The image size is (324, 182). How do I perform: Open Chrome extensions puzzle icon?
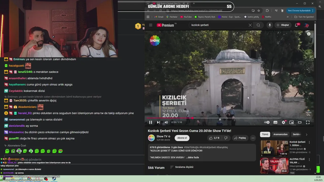tap(267, 11)
